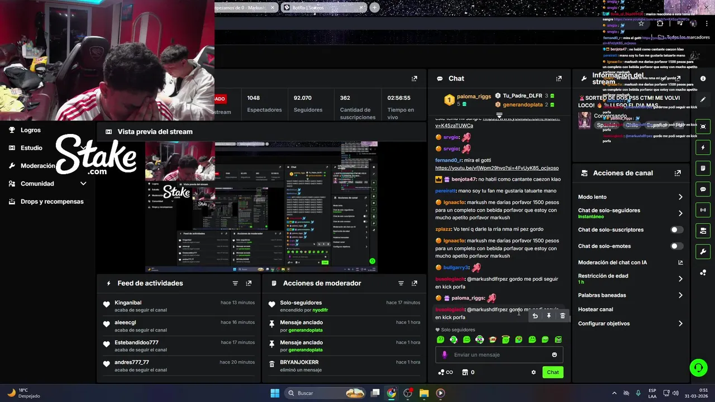Image resolution: width=715 pixels, height=402 pixels.
Task: Open Estudio in left menu
Action: click(x=31, y=148)
